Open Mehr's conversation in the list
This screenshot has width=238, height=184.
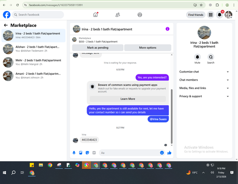coord(33,62)
